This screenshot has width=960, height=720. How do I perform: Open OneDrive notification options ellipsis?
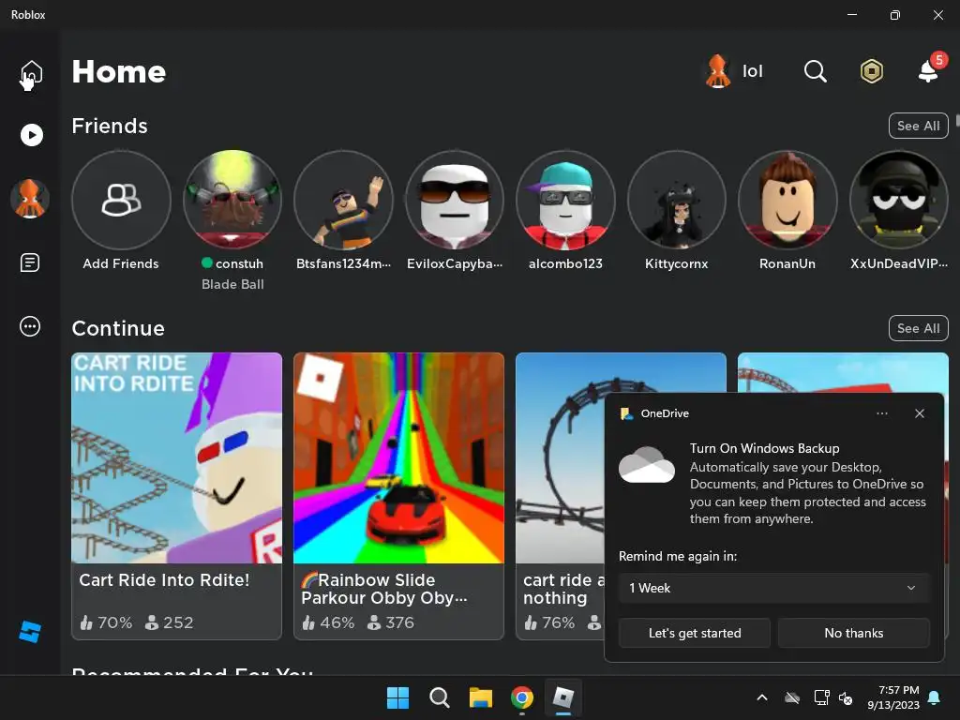881,413
